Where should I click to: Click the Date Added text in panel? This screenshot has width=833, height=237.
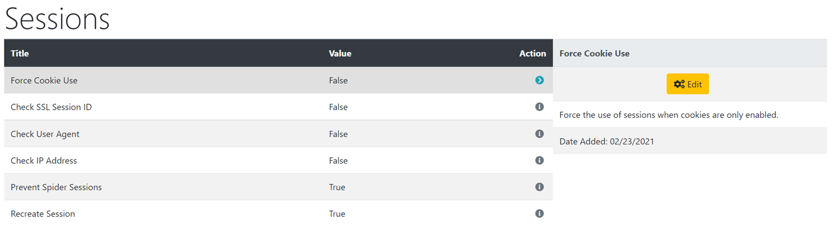click(x=606, y=141)
